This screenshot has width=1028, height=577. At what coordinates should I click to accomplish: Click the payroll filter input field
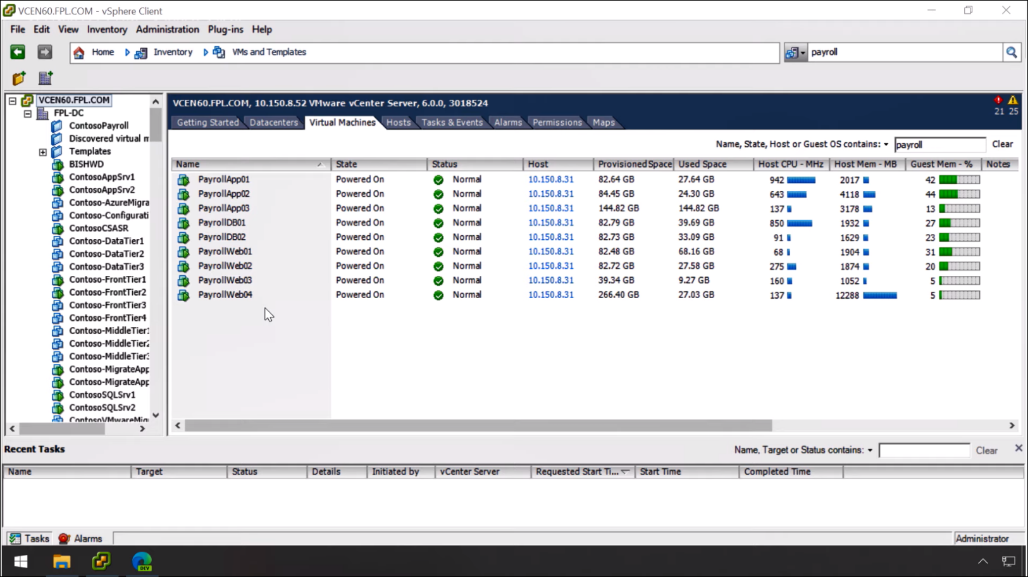tap(939, 145)
